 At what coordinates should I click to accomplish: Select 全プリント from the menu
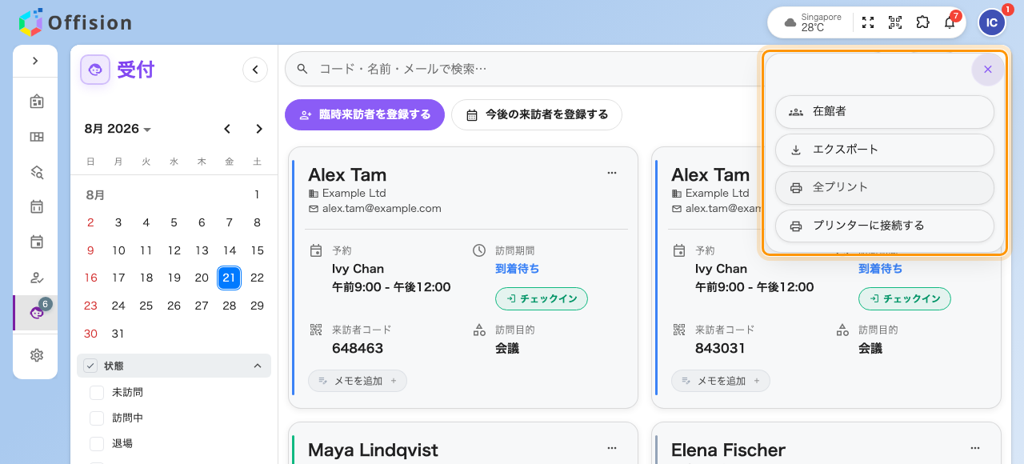pyautogui.click(x=885, y=187)
